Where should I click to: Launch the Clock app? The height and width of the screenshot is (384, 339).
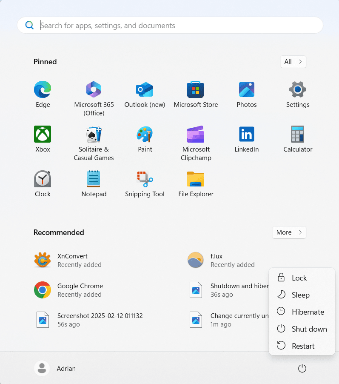pos(43,183)
